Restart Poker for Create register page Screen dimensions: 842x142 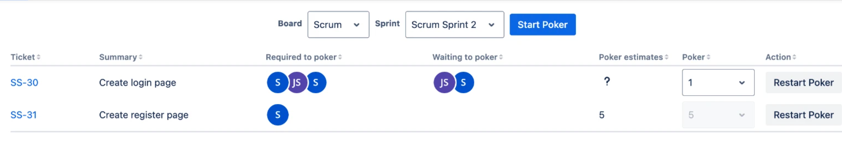pyautogui.click(x=804, y=115)
